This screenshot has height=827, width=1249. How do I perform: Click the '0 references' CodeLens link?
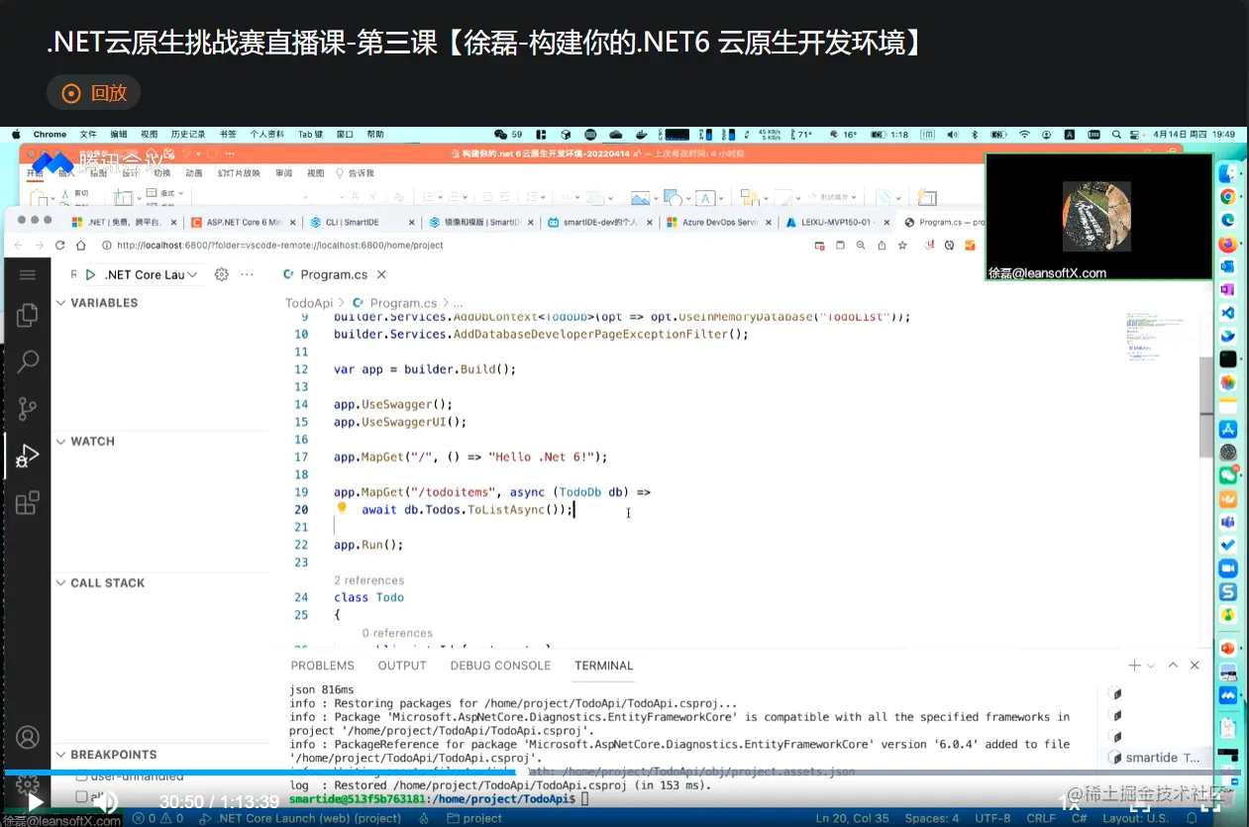click(x=397, y=633)
